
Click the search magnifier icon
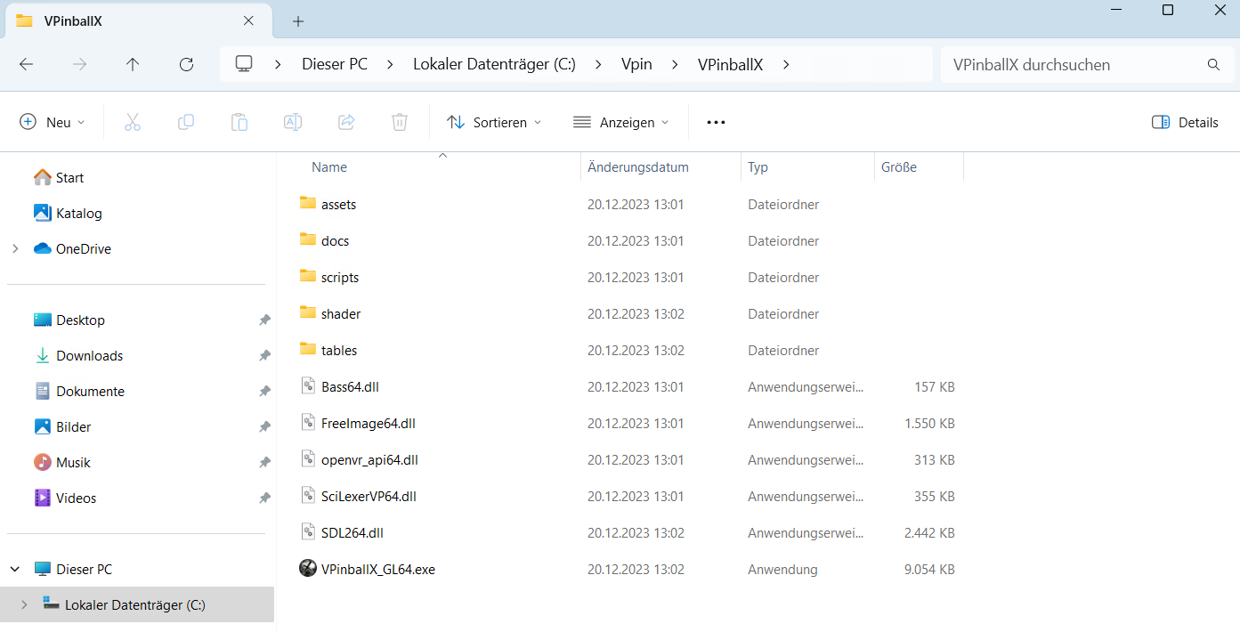point(1213,65)
